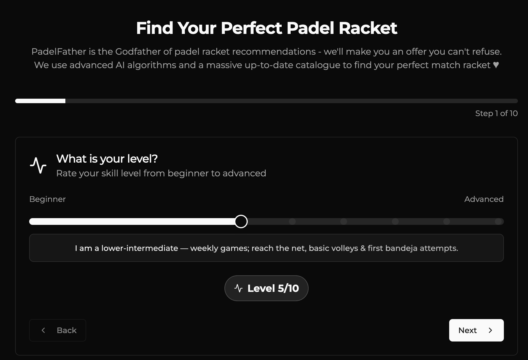Set skill slider to level 6 dot
The height and width of the screenshot is (360, 528).
tap(292, 221)
